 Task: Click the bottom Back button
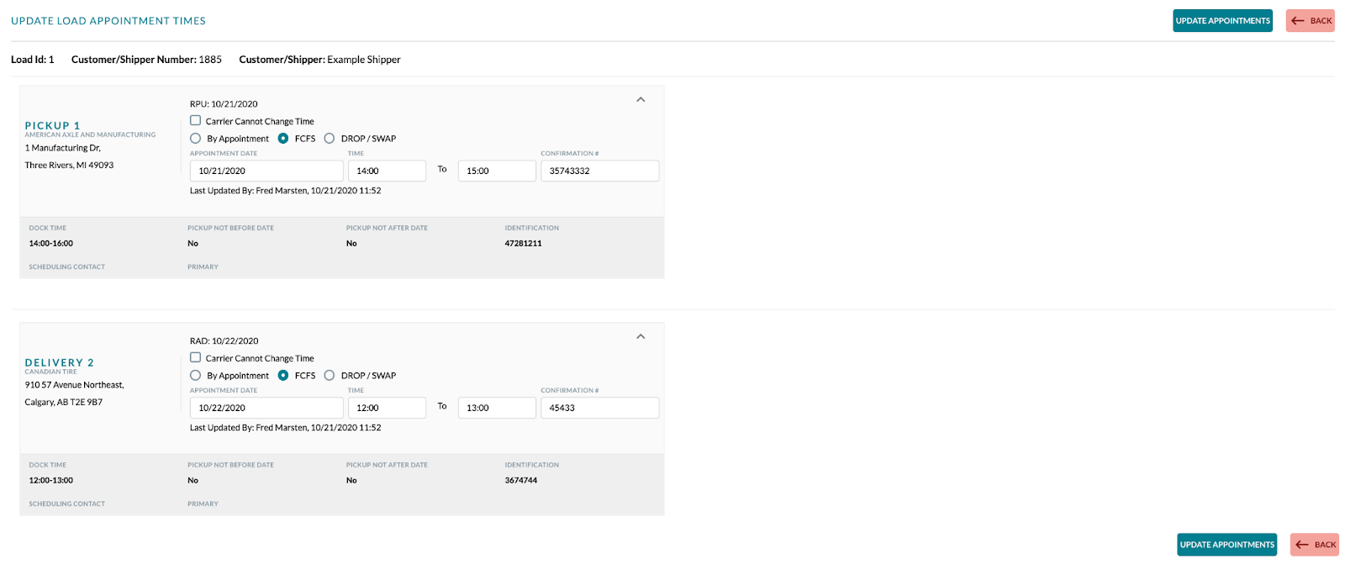tap(1315, 545)
